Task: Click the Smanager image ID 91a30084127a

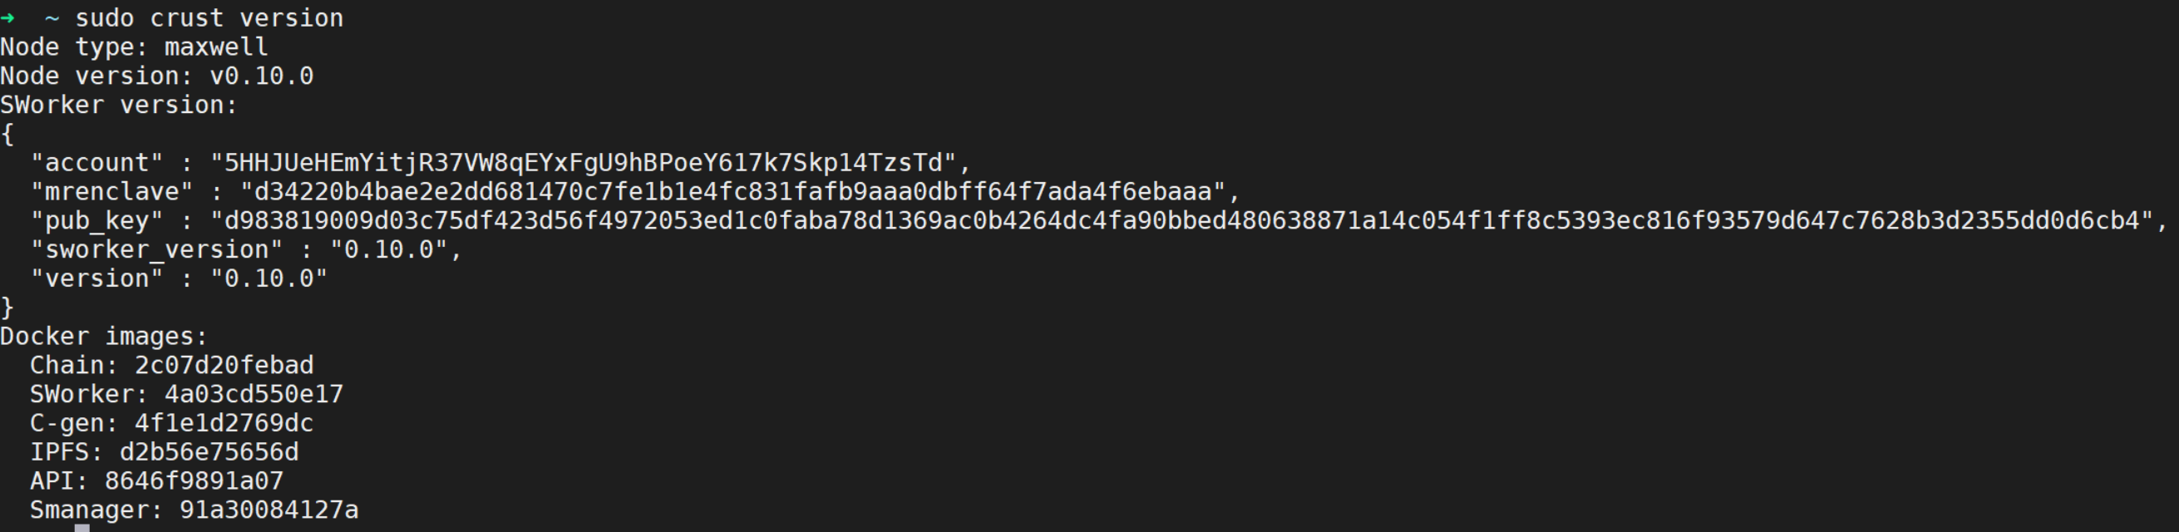Action: (x=269, y=510)
